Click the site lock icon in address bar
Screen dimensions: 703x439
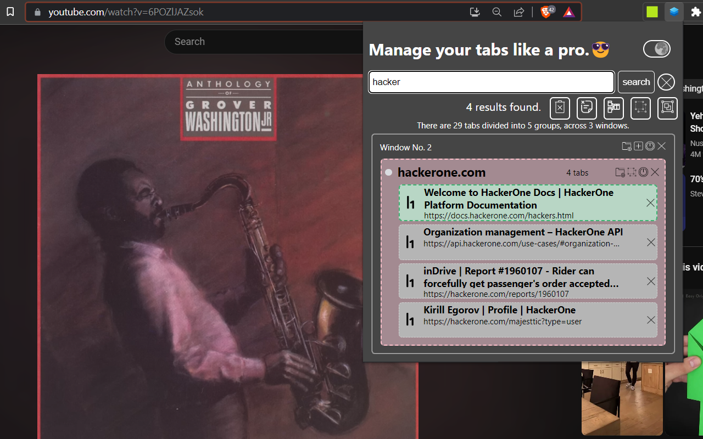(x=37, y=12)
